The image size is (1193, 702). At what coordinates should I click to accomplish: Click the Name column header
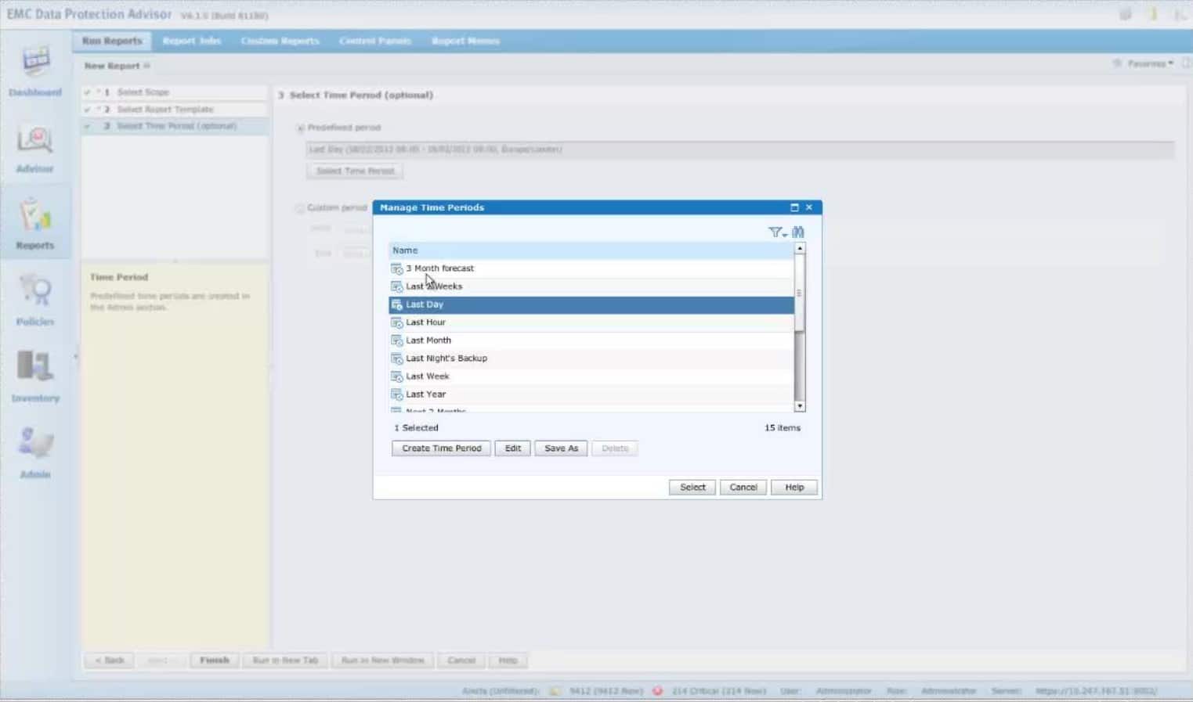click(591, 250)
